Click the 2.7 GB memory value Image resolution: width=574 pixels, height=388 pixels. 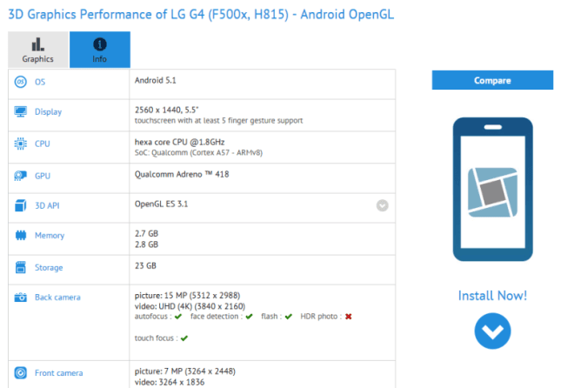point(146,233)
